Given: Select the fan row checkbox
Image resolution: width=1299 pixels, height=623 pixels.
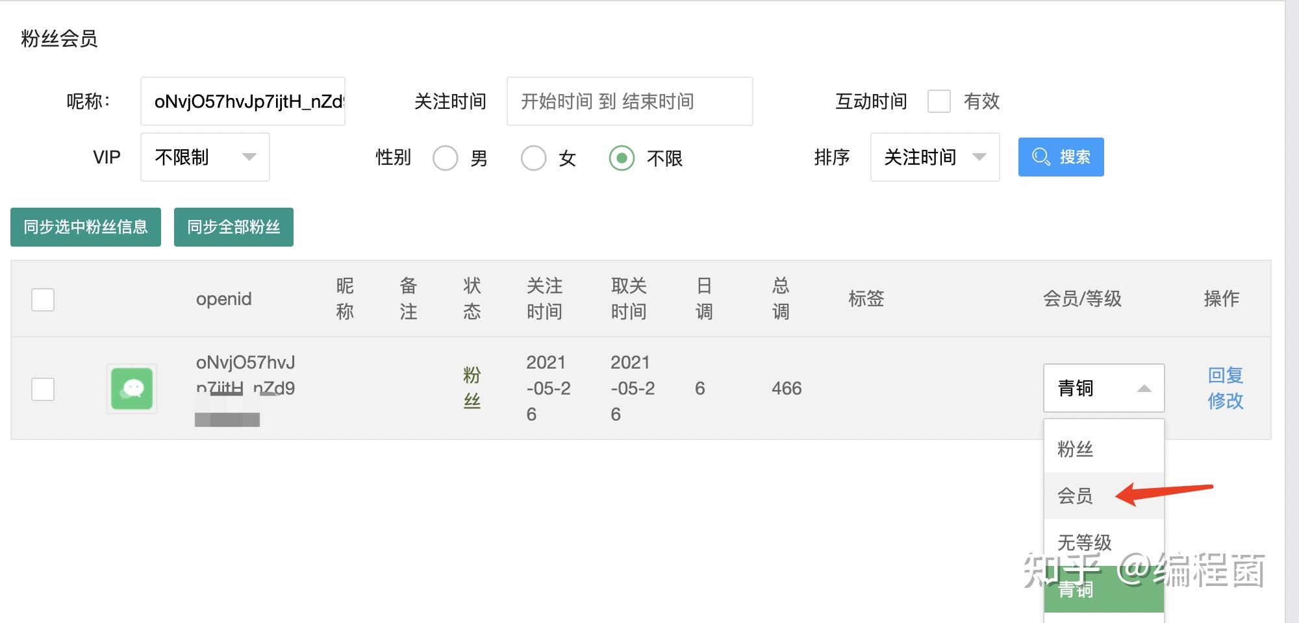Looking at the screenshot, I should (43, 389).
